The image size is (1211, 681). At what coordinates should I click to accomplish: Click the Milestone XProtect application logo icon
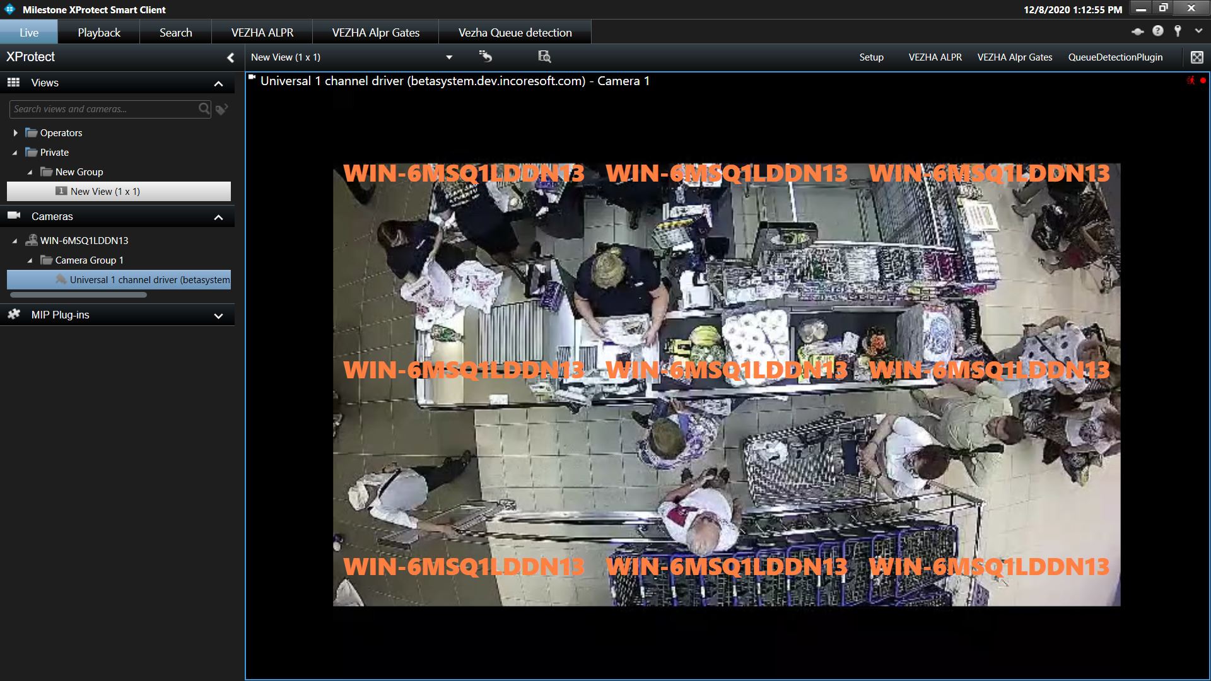[9, 9]
